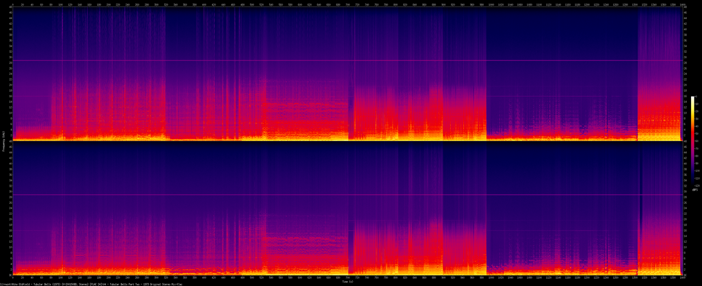Viewport: 702px width, 286px height.
Task: Click the file path caption below the spectrogram
Action: pyautogui.click(x=92, y=284)
